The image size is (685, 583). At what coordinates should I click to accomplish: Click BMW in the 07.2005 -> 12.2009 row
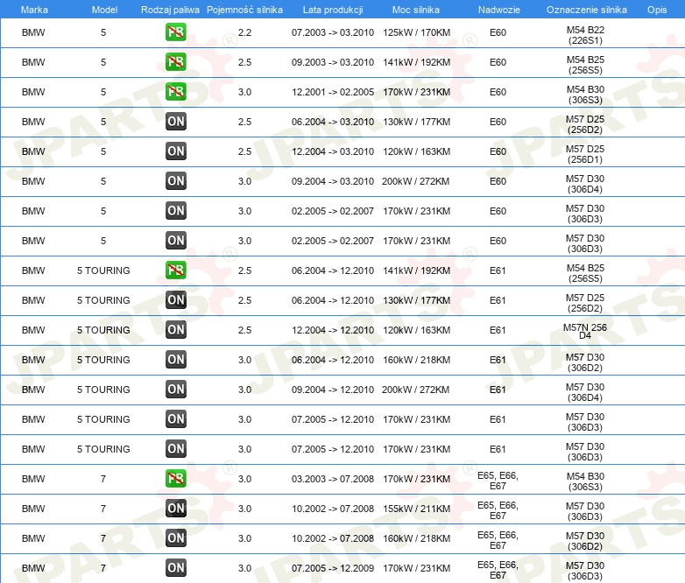pyautogui.click(x=33, y=568)
